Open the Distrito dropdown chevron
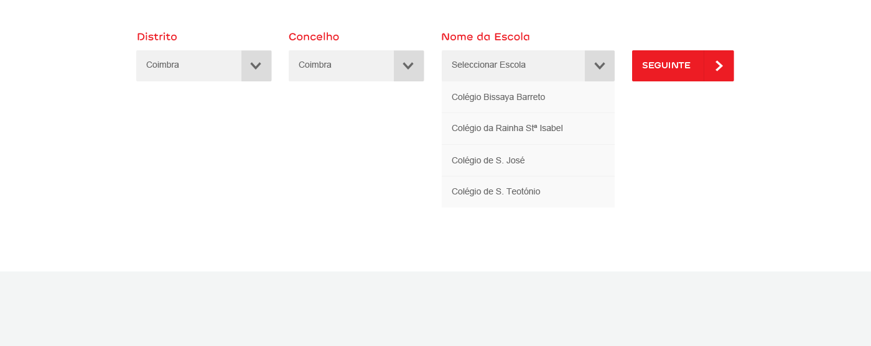Screen dimensions: 871x346 256,66
